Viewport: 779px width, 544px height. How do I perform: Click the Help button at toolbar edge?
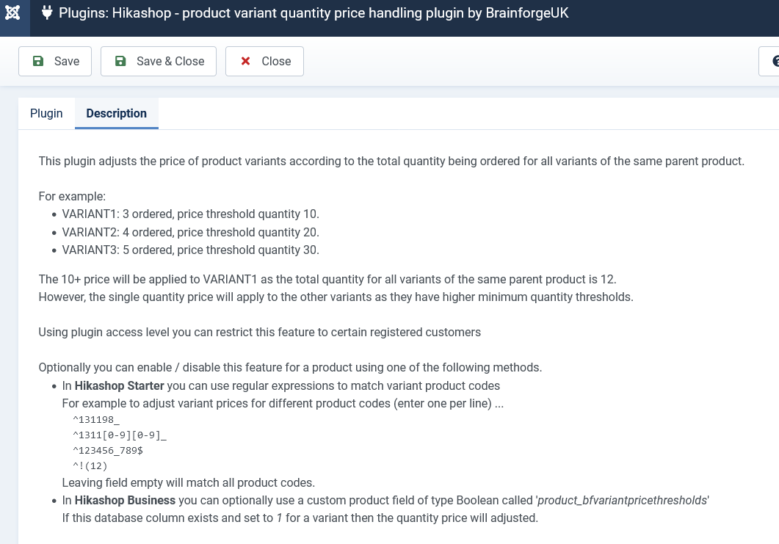[769, 61]
